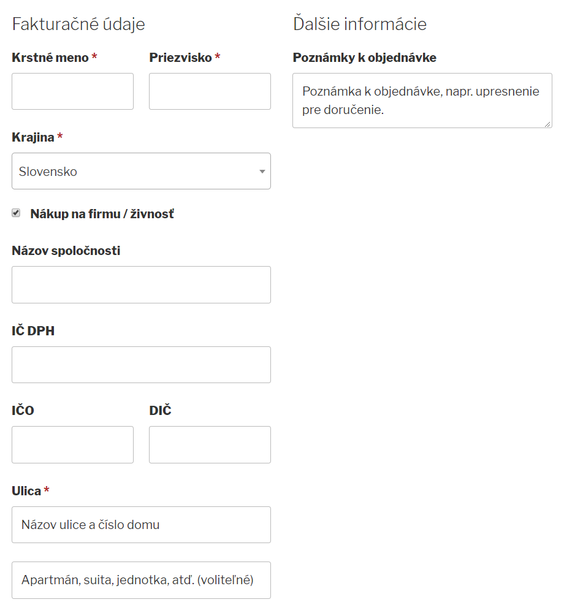Click the dropdown arrow next to Slovensko
The width and height of the screenshot is (564, 613).
click(x=262, y=172)
